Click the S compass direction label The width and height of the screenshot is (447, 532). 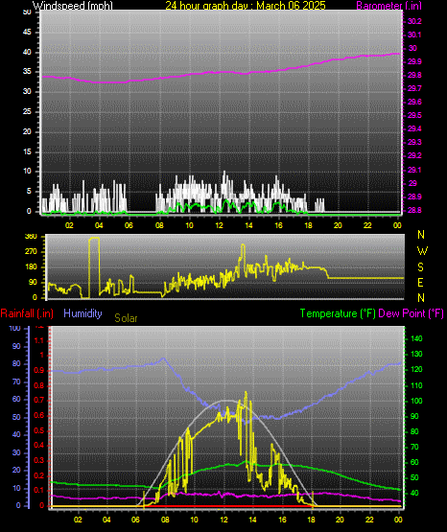pos(420,267)
